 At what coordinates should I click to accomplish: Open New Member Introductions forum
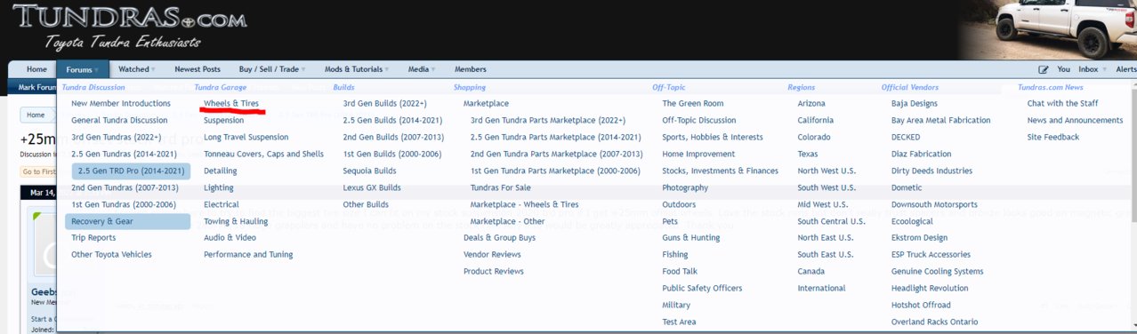click(121, 103)
